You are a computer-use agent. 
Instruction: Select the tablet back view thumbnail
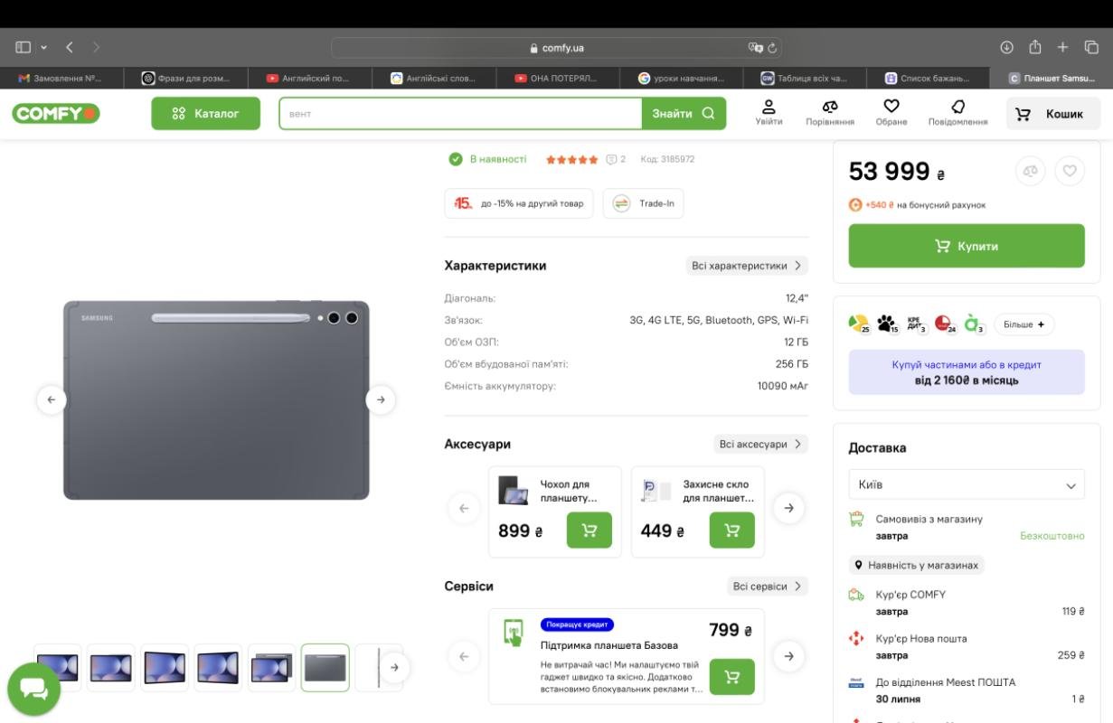pyautogui.click(x=325, y=668)
